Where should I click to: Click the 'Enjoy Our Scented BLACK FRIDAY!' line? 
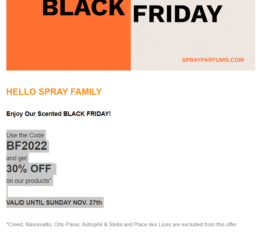click(x=59, y=114)
